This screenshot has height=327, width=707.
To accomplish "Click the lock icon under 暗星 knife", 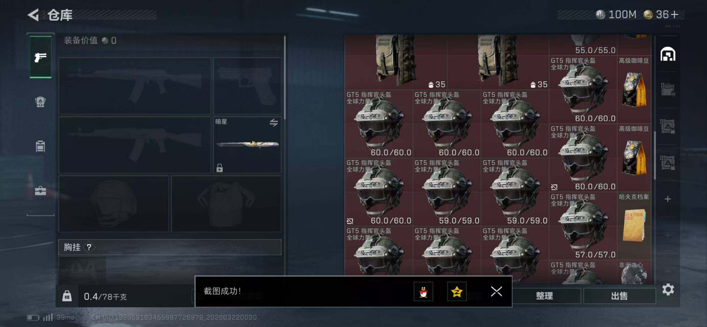I will pyautogui.click(x=219, y=168).
